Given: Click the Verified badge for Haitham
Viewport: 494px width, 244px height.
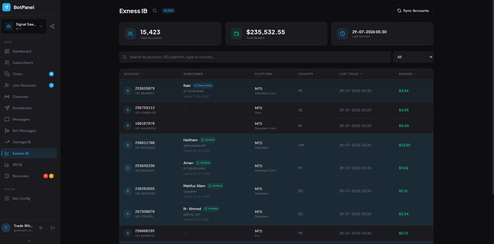Looking at the screenshot, I should click(x=208, y=140).
